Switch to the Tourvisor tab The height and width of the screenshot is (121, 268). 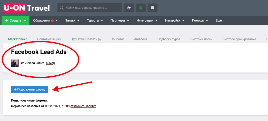tap(118, 39)
